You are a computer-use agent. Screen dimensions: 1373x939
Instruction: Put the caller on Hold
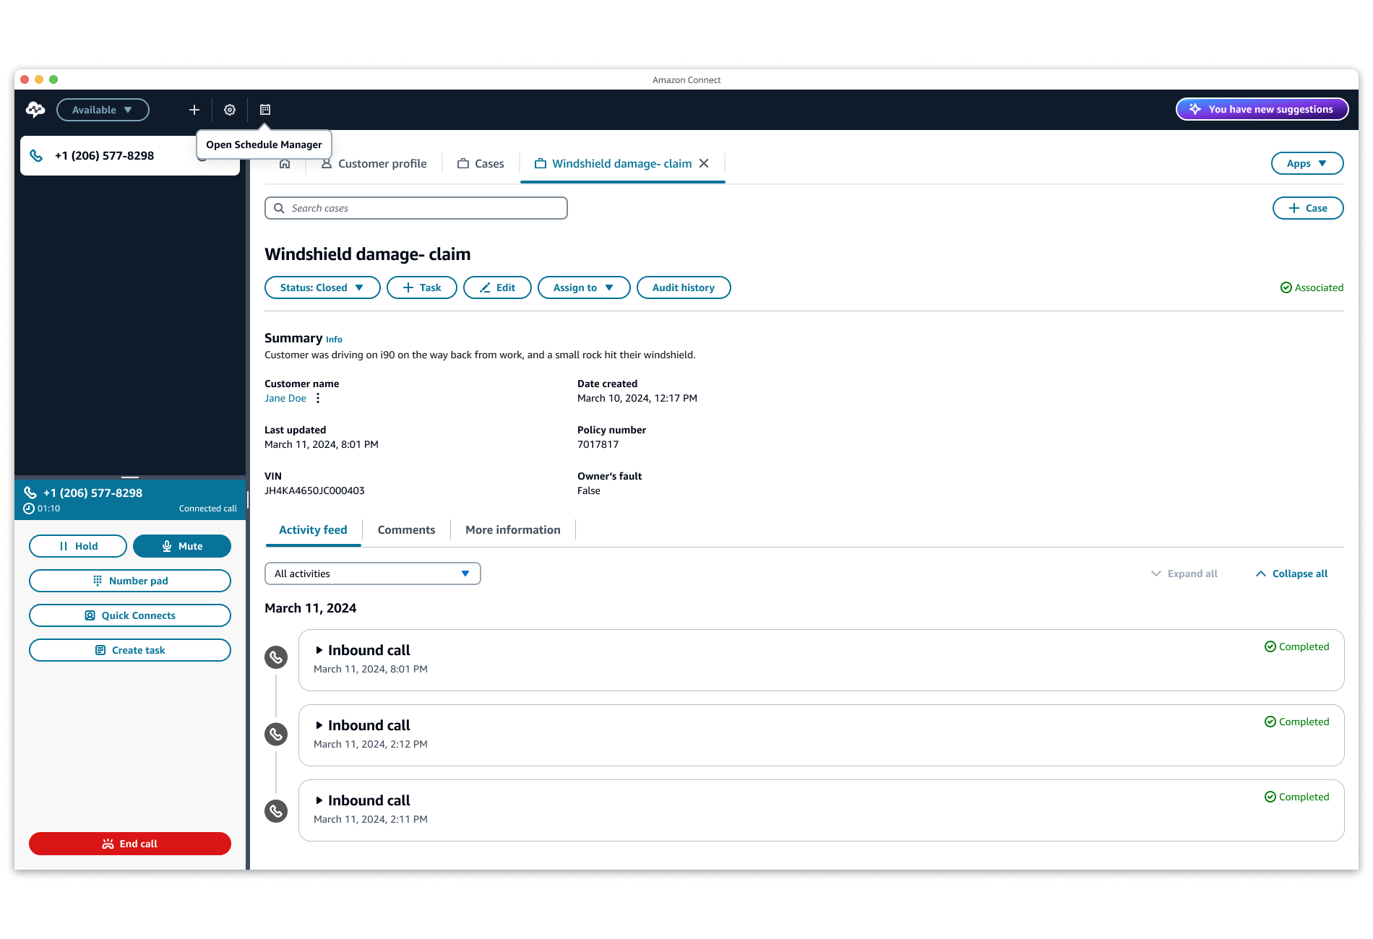pyautogui.click(x=77, y=545)
